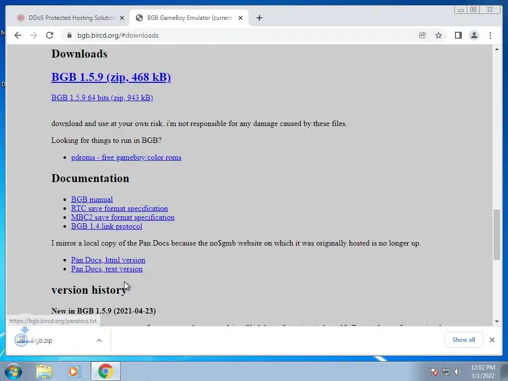Viewport: 508px width, 381px height.
Task: Open the volume speaker tray icon
Action: tap(457, 372)
